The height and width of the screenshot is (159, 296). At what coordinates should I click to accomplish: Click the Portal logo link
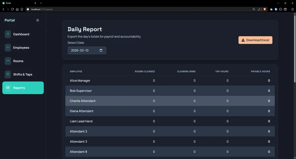click(x=10, y=20)
